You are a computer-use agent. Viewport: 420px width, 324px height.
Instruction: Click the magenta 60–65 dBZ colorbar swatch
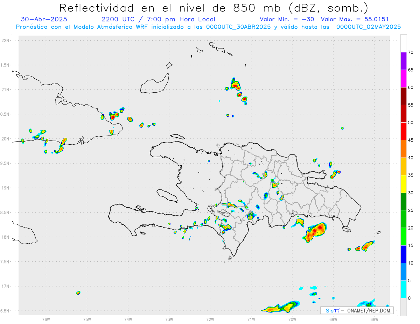(x=404, y=79)
